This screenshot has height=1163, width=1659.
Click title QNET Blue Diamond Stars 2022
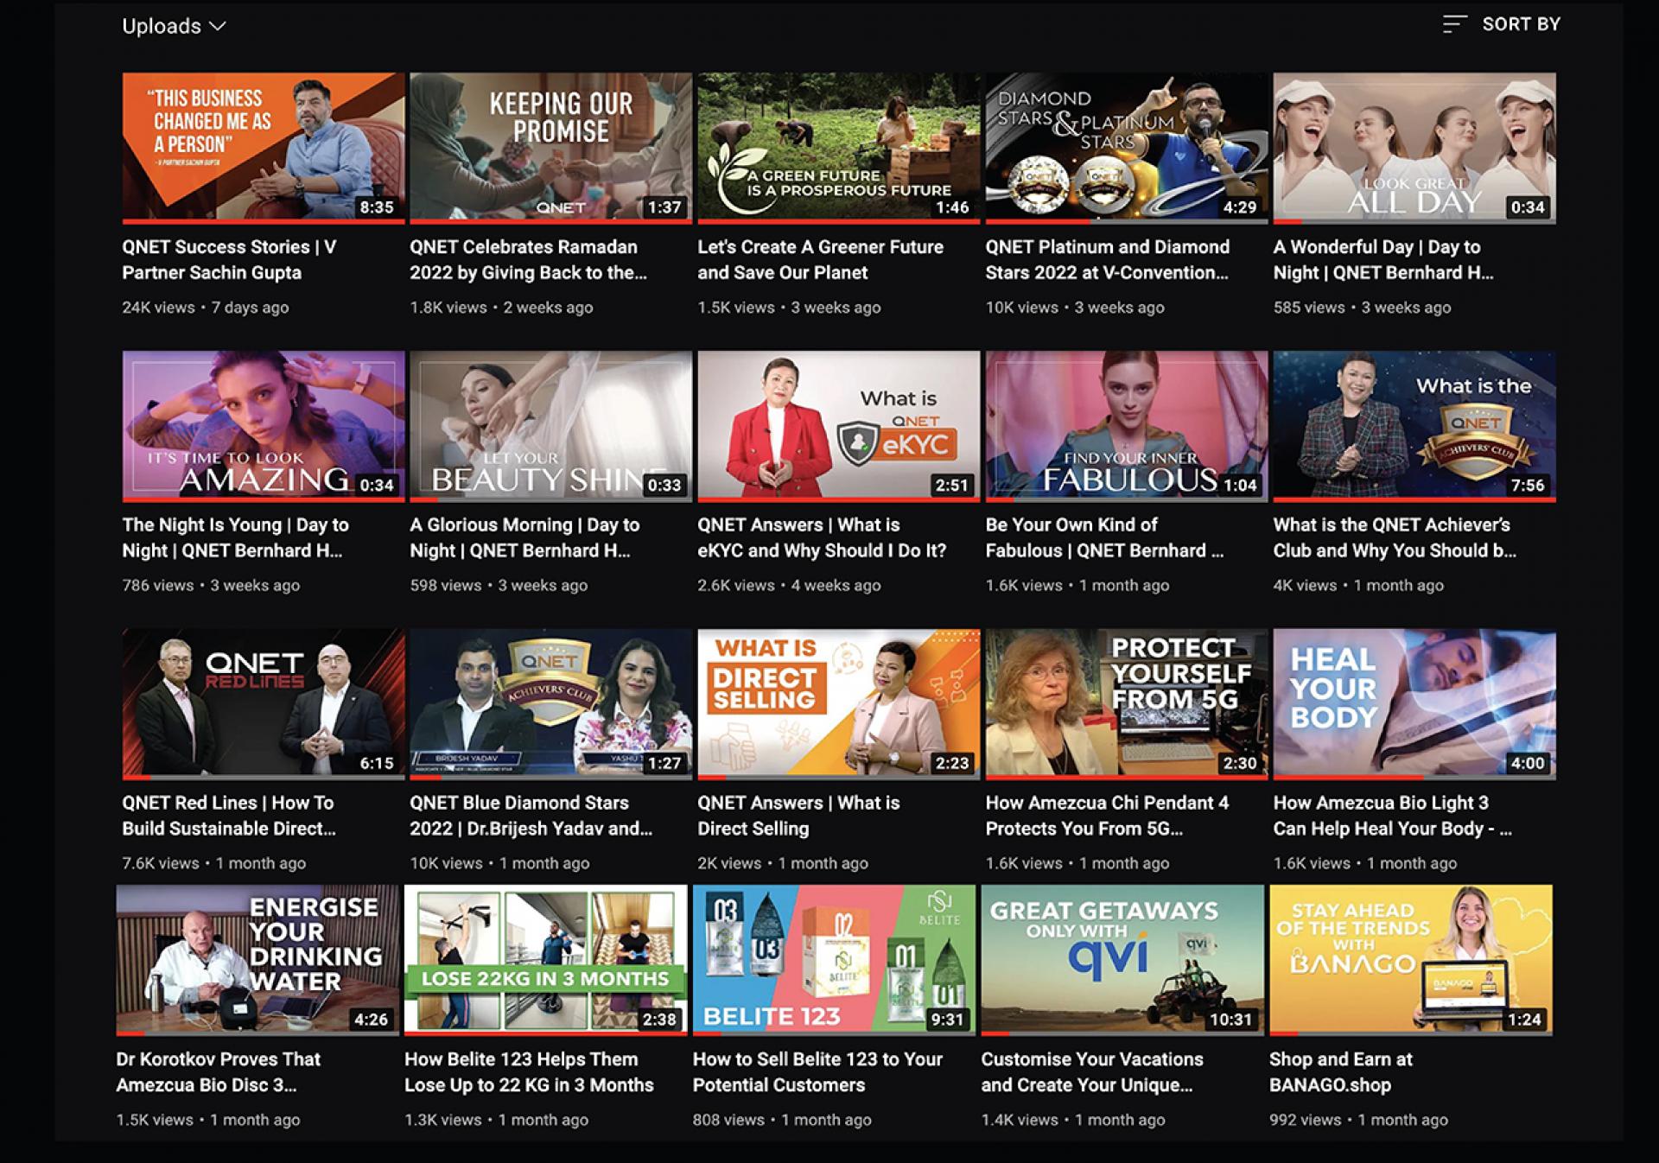click(x=531, y=816)
